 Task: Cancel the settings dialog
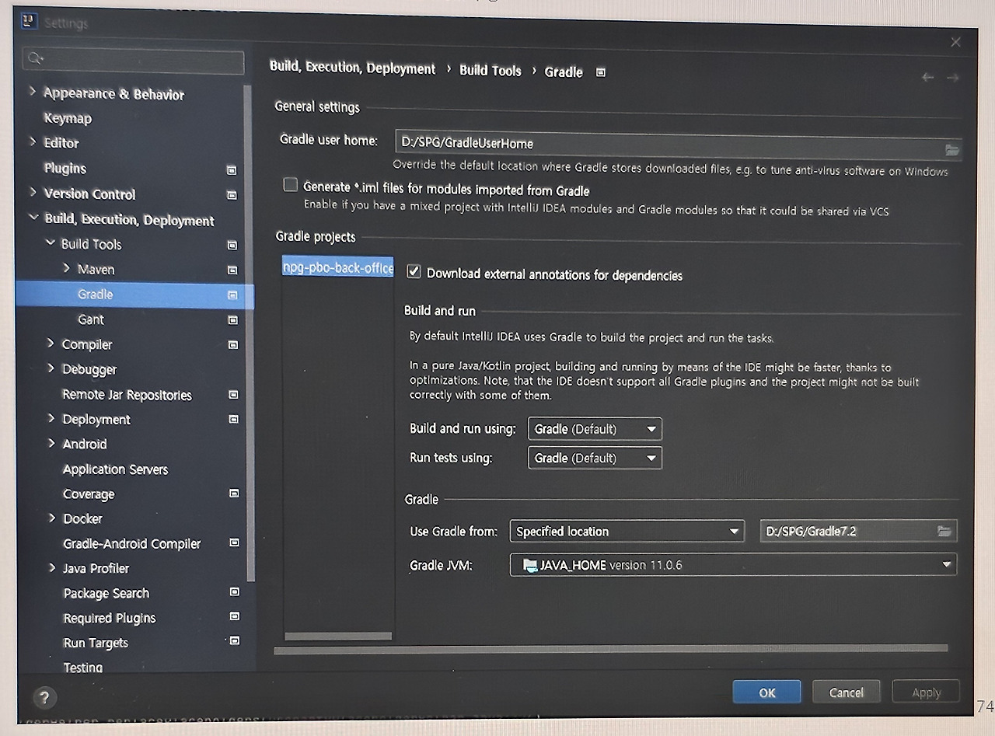tap(846, 691)
